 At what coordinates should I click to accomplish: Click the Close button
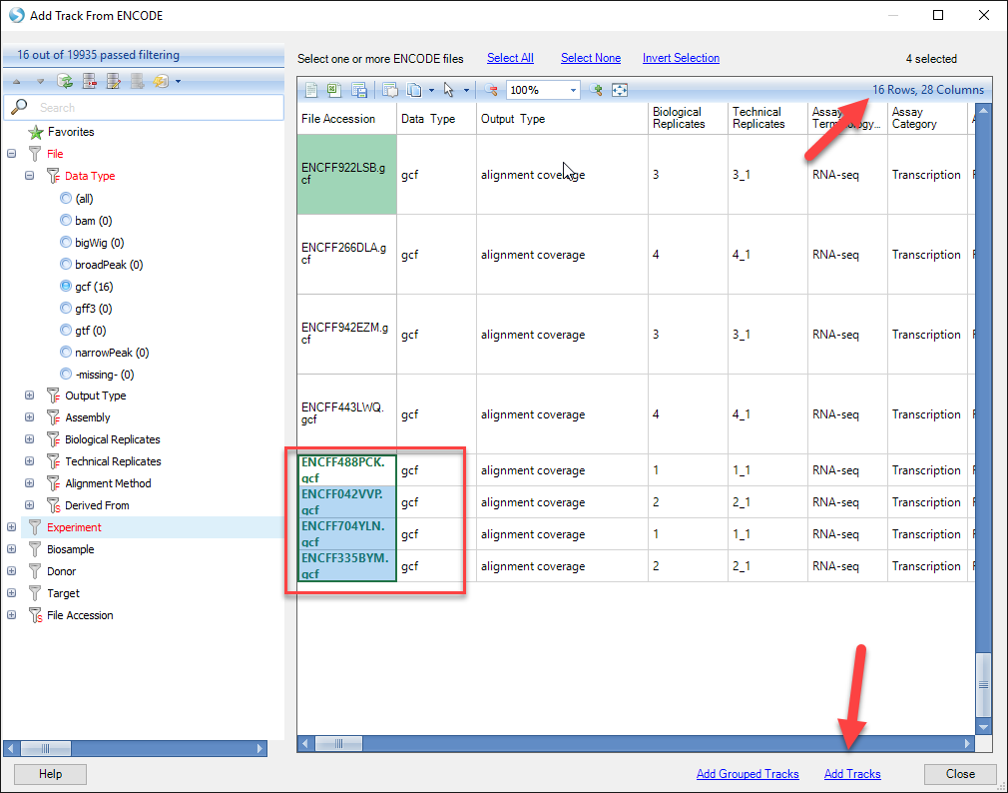pyautogui.click(x=960, y=774)
